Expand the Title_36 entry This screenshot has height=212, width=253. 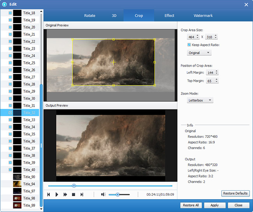pyautogui.click(x=10, y=141)
